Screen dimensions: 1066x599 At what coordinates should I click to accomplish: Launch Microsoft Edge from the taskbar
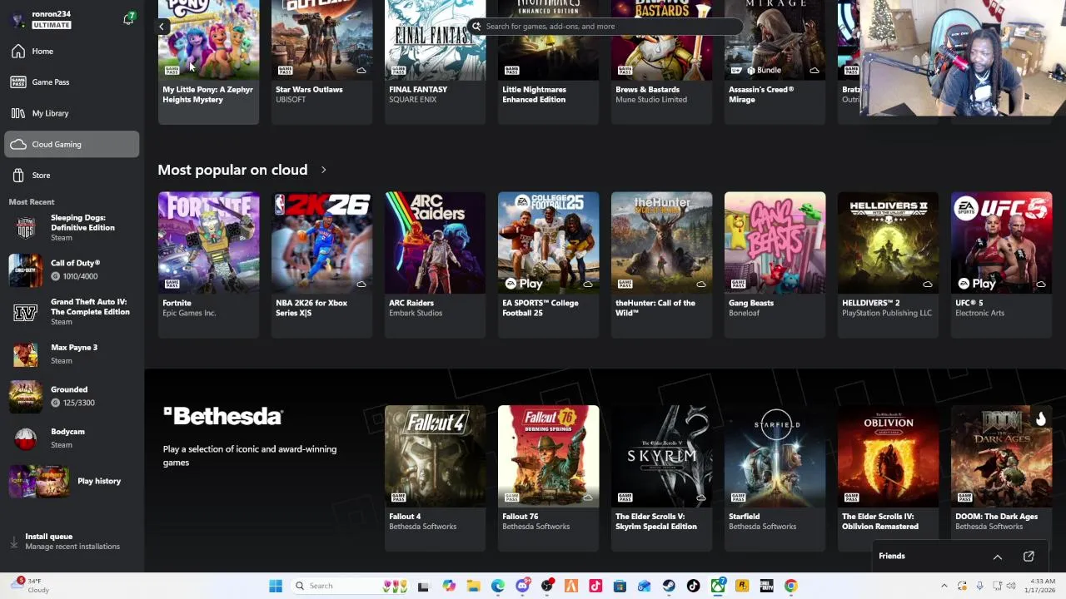click(x=498, y=587)
